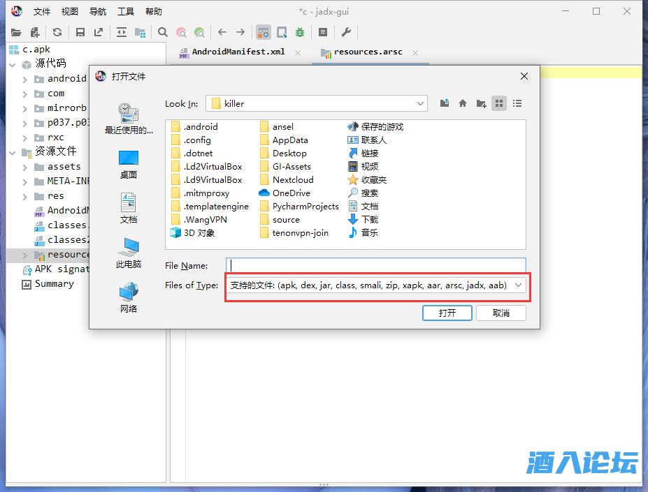Expand the assets folder in tree

click(25, 167)
